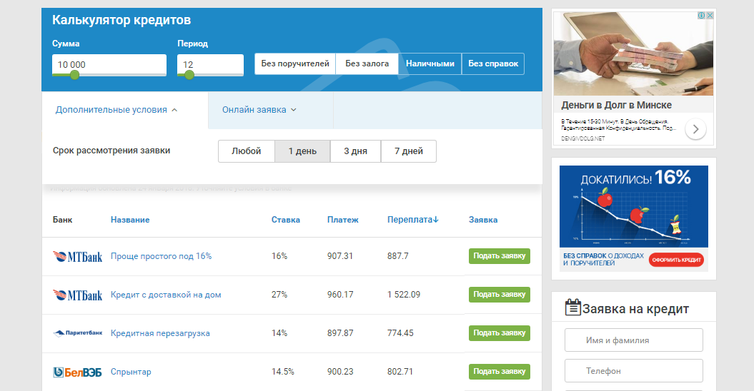The height and width of the screenshot is (391, 754).
Task: Open the Деньги в Долг в Минске ad image
Action: point(633,54)
